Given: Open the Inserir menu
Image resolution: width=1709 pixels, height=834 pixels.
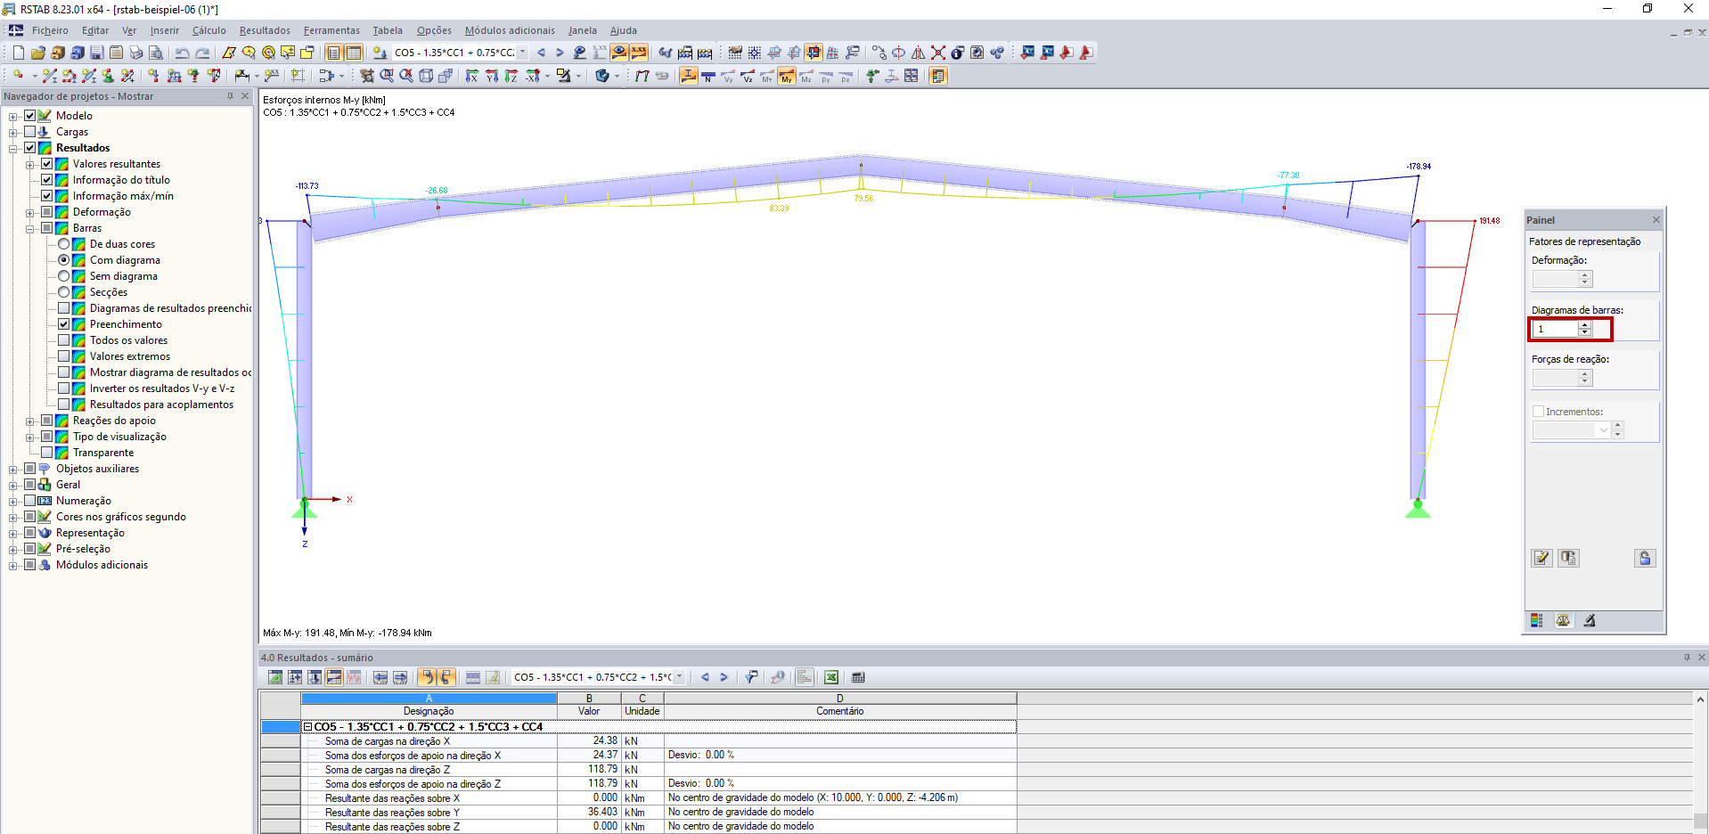Looking at the screenshot, I should [x=165, y=30].
